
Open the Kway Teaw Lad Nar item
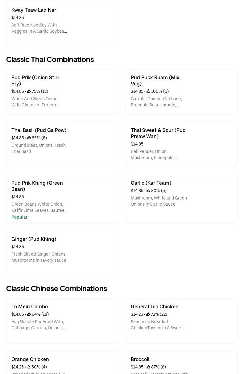pos(34,10)
